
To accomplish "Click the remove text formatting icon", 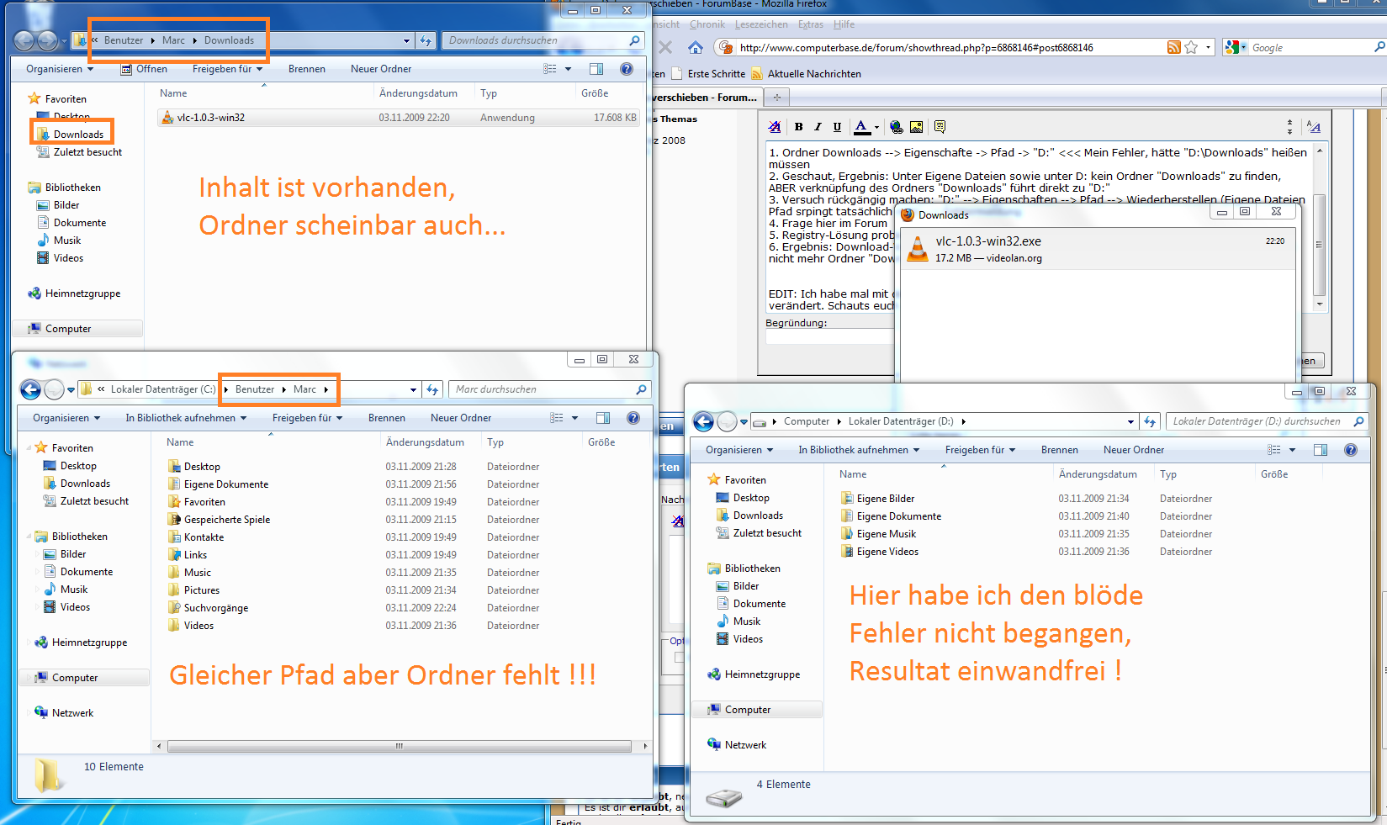I will click(x=775, y=127).
